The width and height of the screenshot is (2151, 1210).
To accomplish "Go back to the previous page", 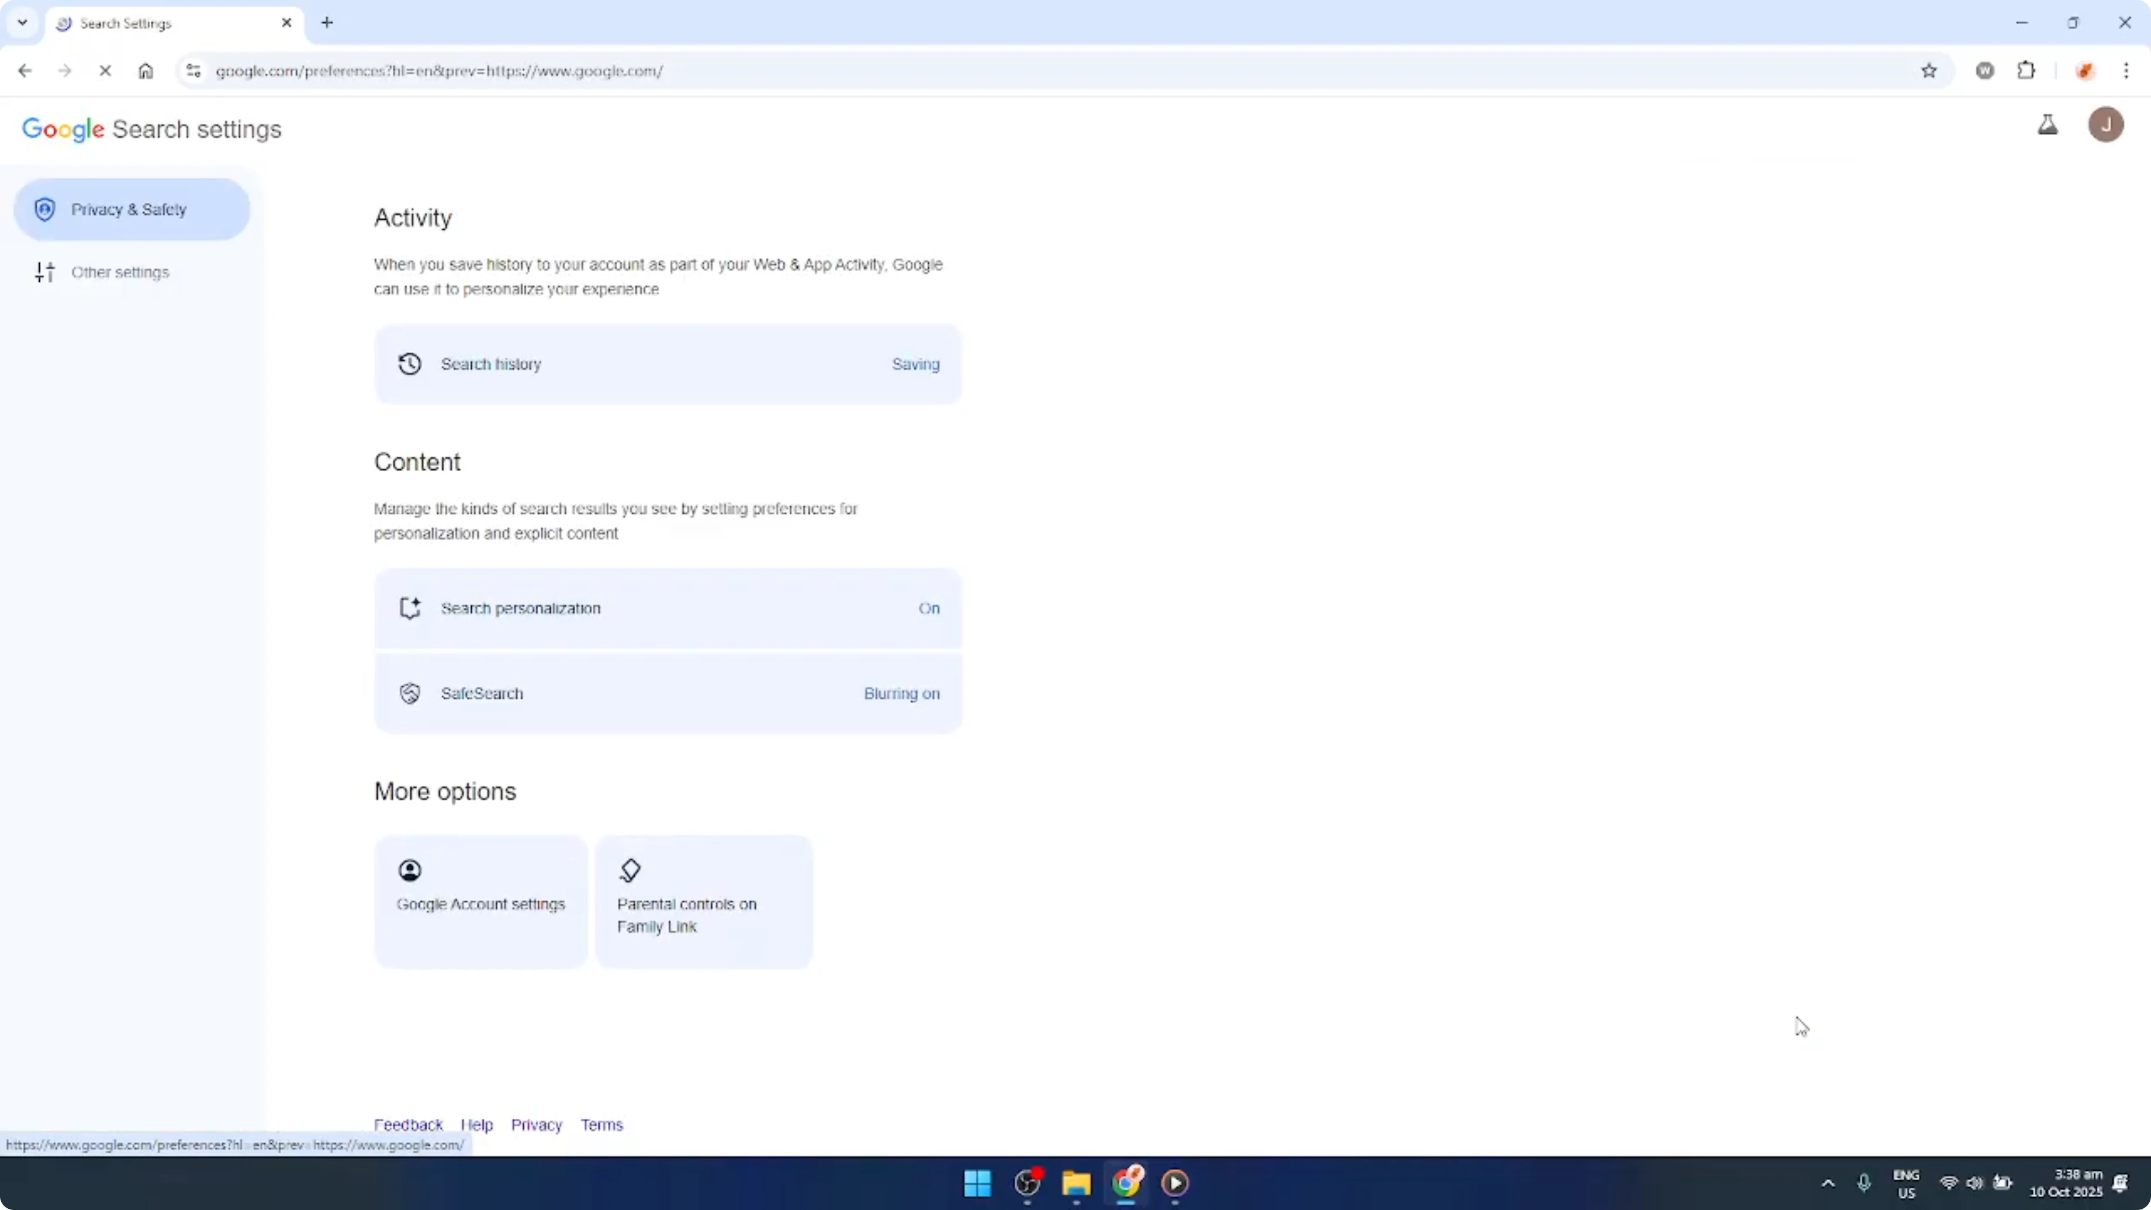I will click(25, 71).
